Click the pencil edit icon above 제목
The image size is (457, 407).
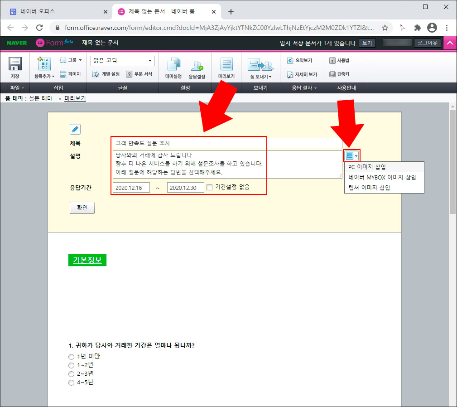coord(75,129)
